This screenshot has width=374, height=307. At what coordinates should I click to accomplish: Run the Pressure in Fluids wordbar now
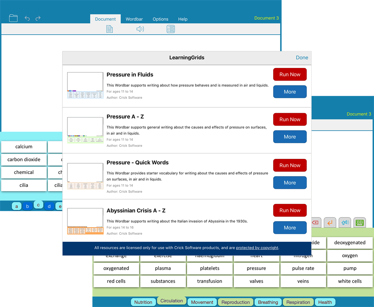(290, 74)
